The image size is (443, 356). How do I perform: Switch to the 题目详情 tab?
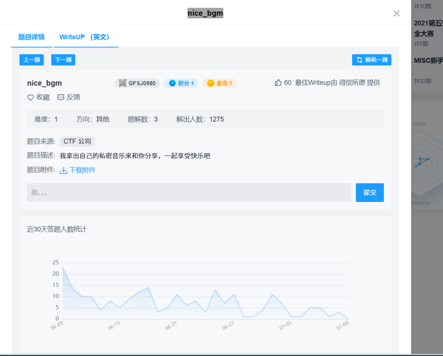point(31,37)
